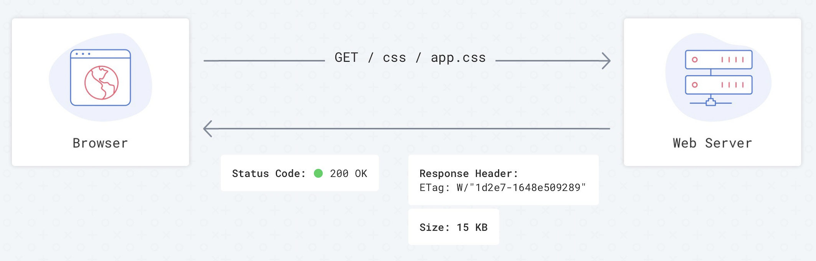
Task: Click the "Size: 15 KB" box
Action: point(453,227)
